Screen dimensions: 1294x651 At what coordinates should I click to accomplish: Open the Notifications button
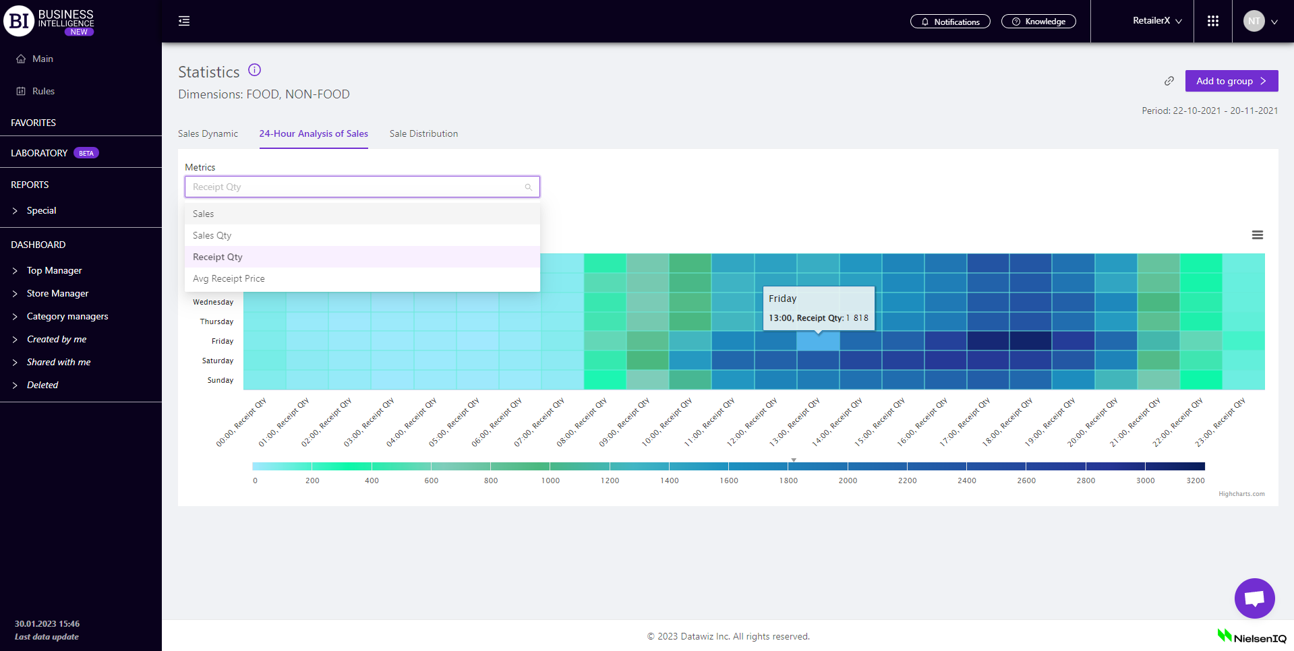(949, 22)
